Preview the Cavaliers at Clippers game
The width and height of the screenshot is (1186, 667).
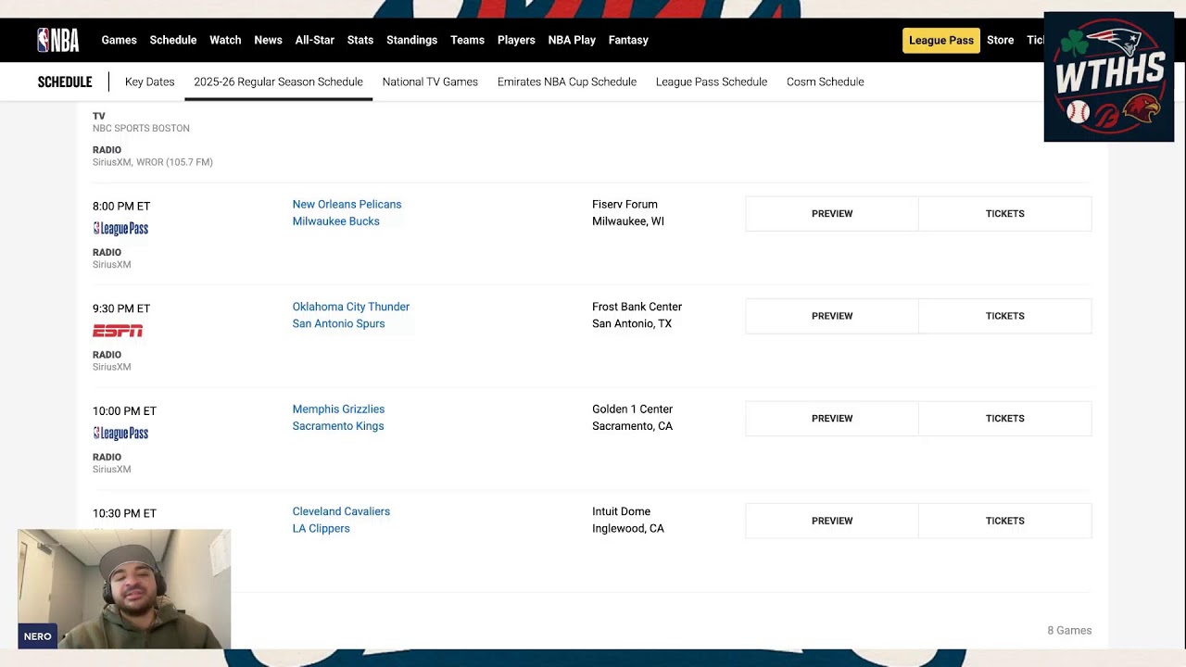(832, 521)
